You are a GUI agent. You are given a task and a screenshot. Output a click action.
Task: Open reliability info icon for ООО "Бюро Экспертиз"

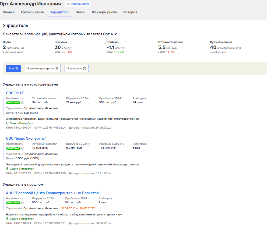(23, 148)
